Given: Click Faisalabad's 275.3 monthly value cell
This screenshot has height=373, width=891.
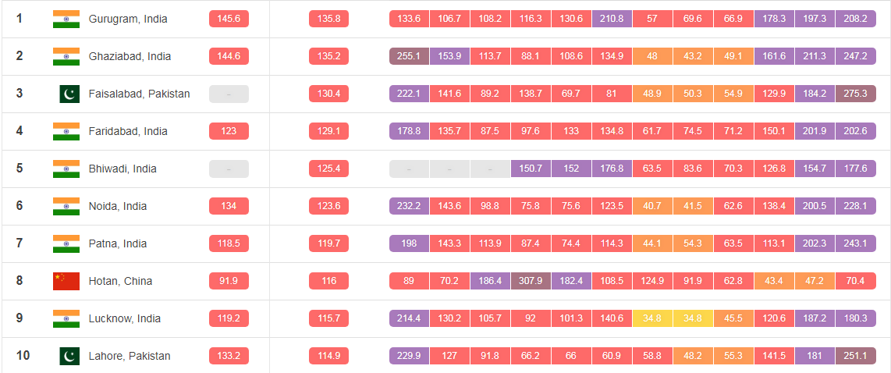Looking at the screenshot, I should coord(855,94).
